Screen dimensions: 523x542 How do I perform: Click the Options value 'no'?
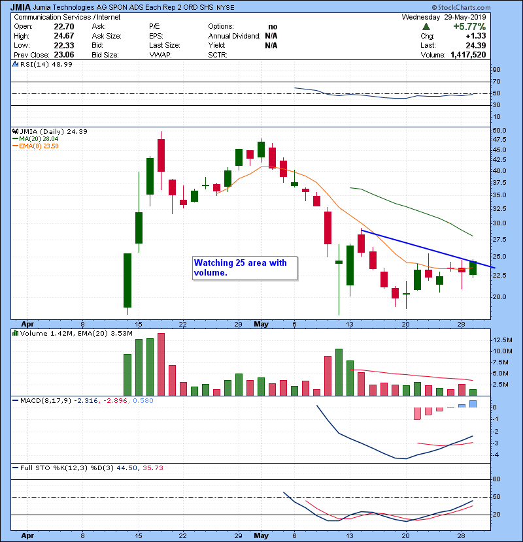click(273, 27)
